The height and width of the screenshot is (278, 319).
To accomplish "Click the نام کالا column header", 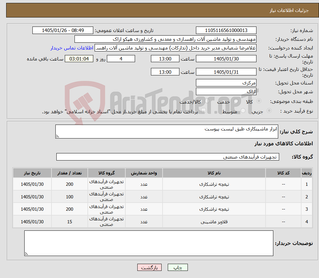I will coord(214,173).
